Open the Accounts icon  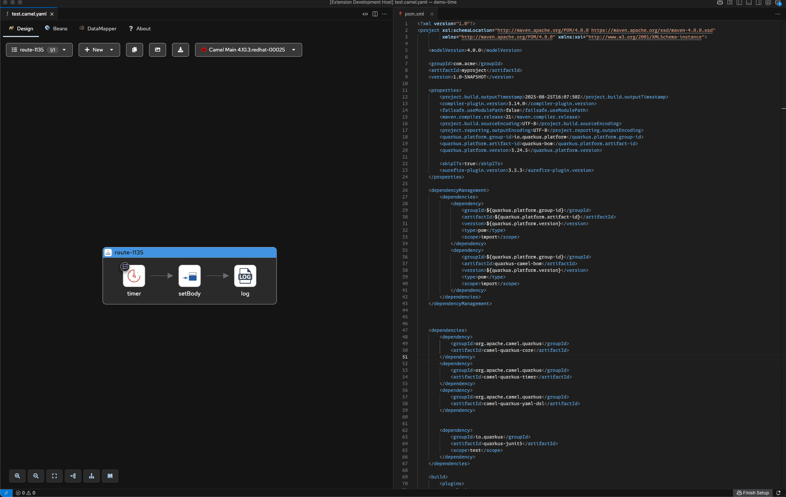pyautogui.click(x=768, y=3)
